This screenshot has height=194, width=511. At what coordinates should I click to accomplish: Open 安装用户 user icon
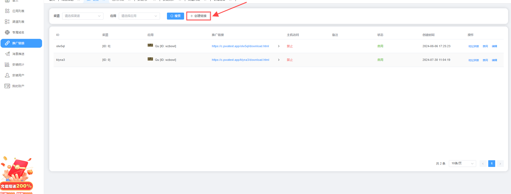pos(7,75)
